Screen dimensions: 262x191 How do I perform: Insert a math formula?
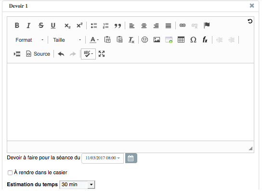205,40
